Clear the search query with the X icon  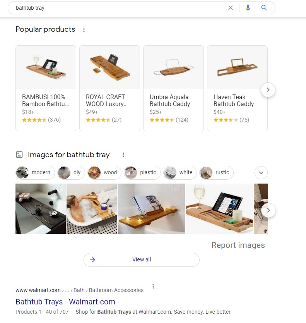[x=231, y=8]
